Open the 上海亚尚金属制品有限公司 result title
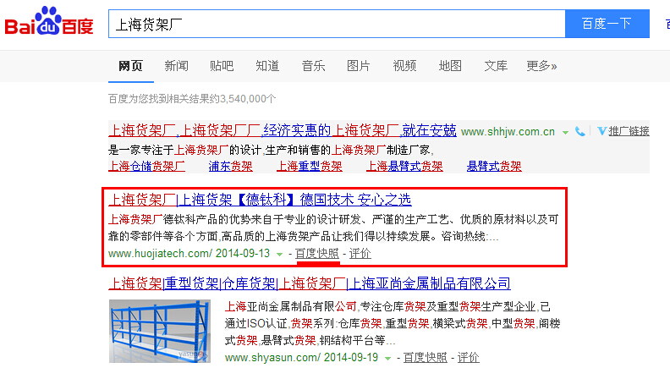This screenshot has width=670, height=379. click(310, 283)
